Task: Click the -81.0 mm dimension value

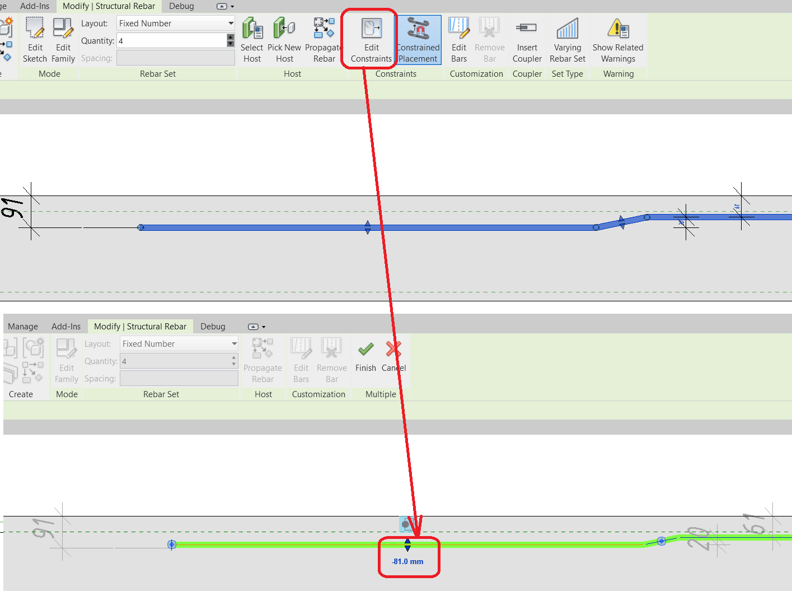Action: [408, 561]
